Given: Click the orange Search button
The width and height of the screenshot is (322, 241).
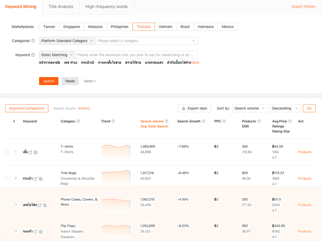Looking at the screenshot, I should tap(49, 81).
